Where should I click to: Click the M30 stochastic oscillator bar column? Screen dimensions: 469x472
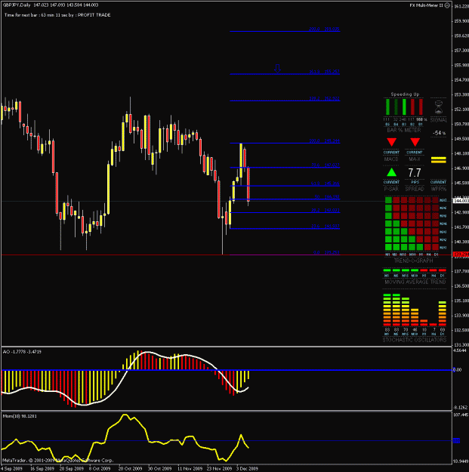point(415,317)
